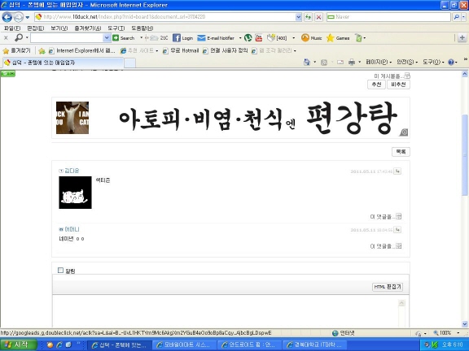Open the 도구(T) menu in menu bar
Screen dimensions: 469x351
(116, 28)
